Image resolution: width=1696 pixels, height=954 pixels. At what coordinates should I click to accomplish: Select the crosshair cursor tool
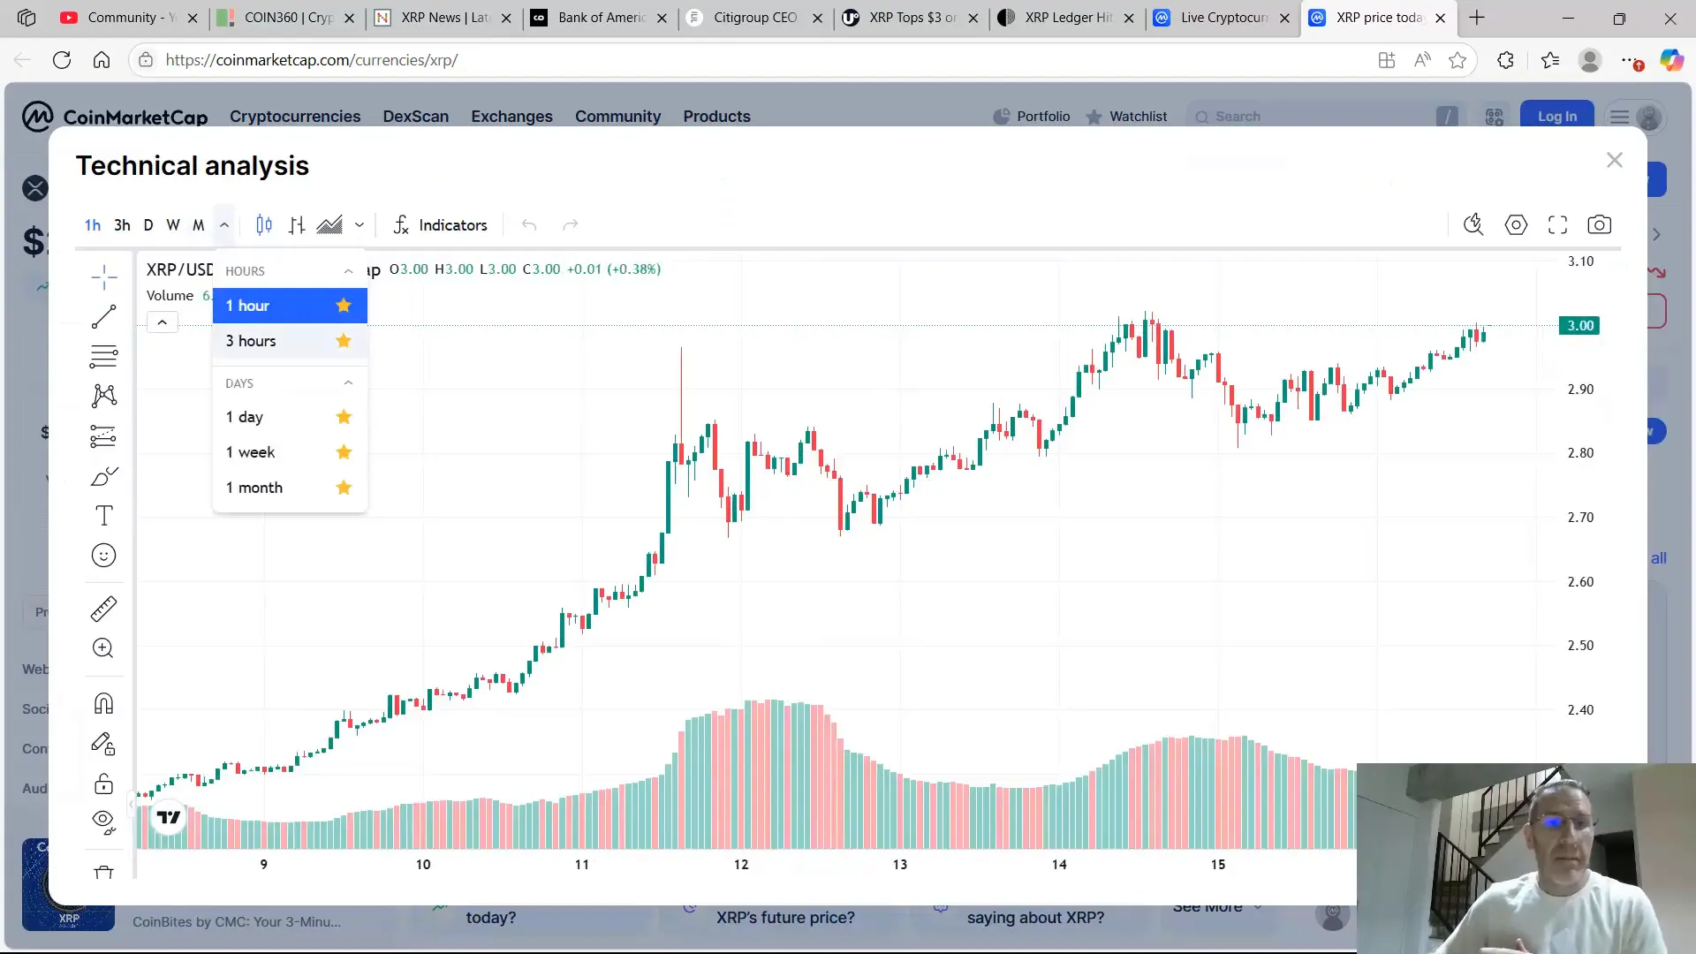(103, 277)
